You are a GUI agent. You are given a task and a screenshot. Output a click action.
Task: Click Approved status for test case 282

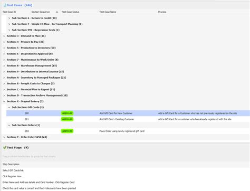[67, 131]
